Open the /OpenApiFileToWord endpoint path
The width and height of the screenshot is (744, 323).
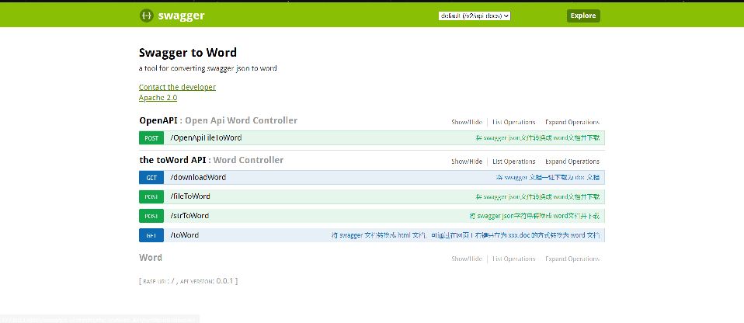click(x=206, y=138)
